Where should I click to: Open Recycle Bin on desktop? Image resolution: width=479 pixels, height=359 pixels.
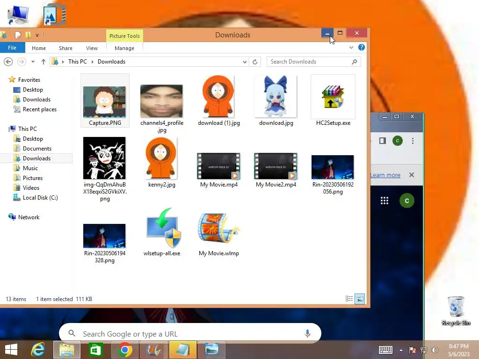point(456,310)
